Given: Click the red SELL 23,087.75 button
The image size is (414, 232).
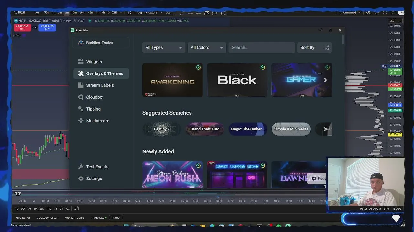Looking at the screenshot, I should coord(22,28).
